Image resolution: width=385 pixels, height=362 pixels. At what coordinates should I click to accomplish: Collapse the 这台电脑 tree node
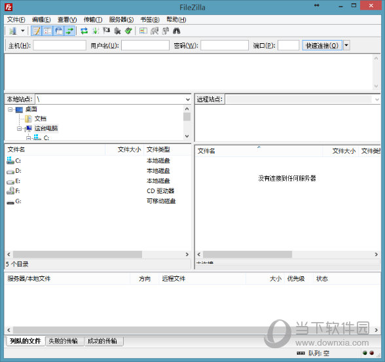tap(19, 128)
